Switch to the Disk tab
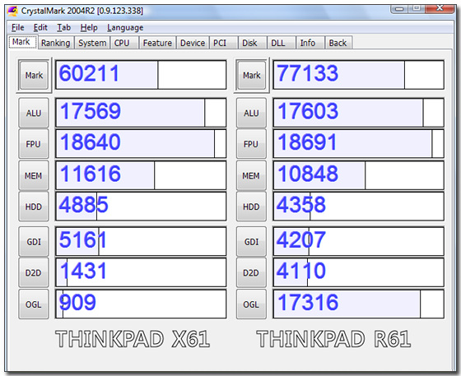The height and width of the screenshot is (376, 461). [252, 43]
